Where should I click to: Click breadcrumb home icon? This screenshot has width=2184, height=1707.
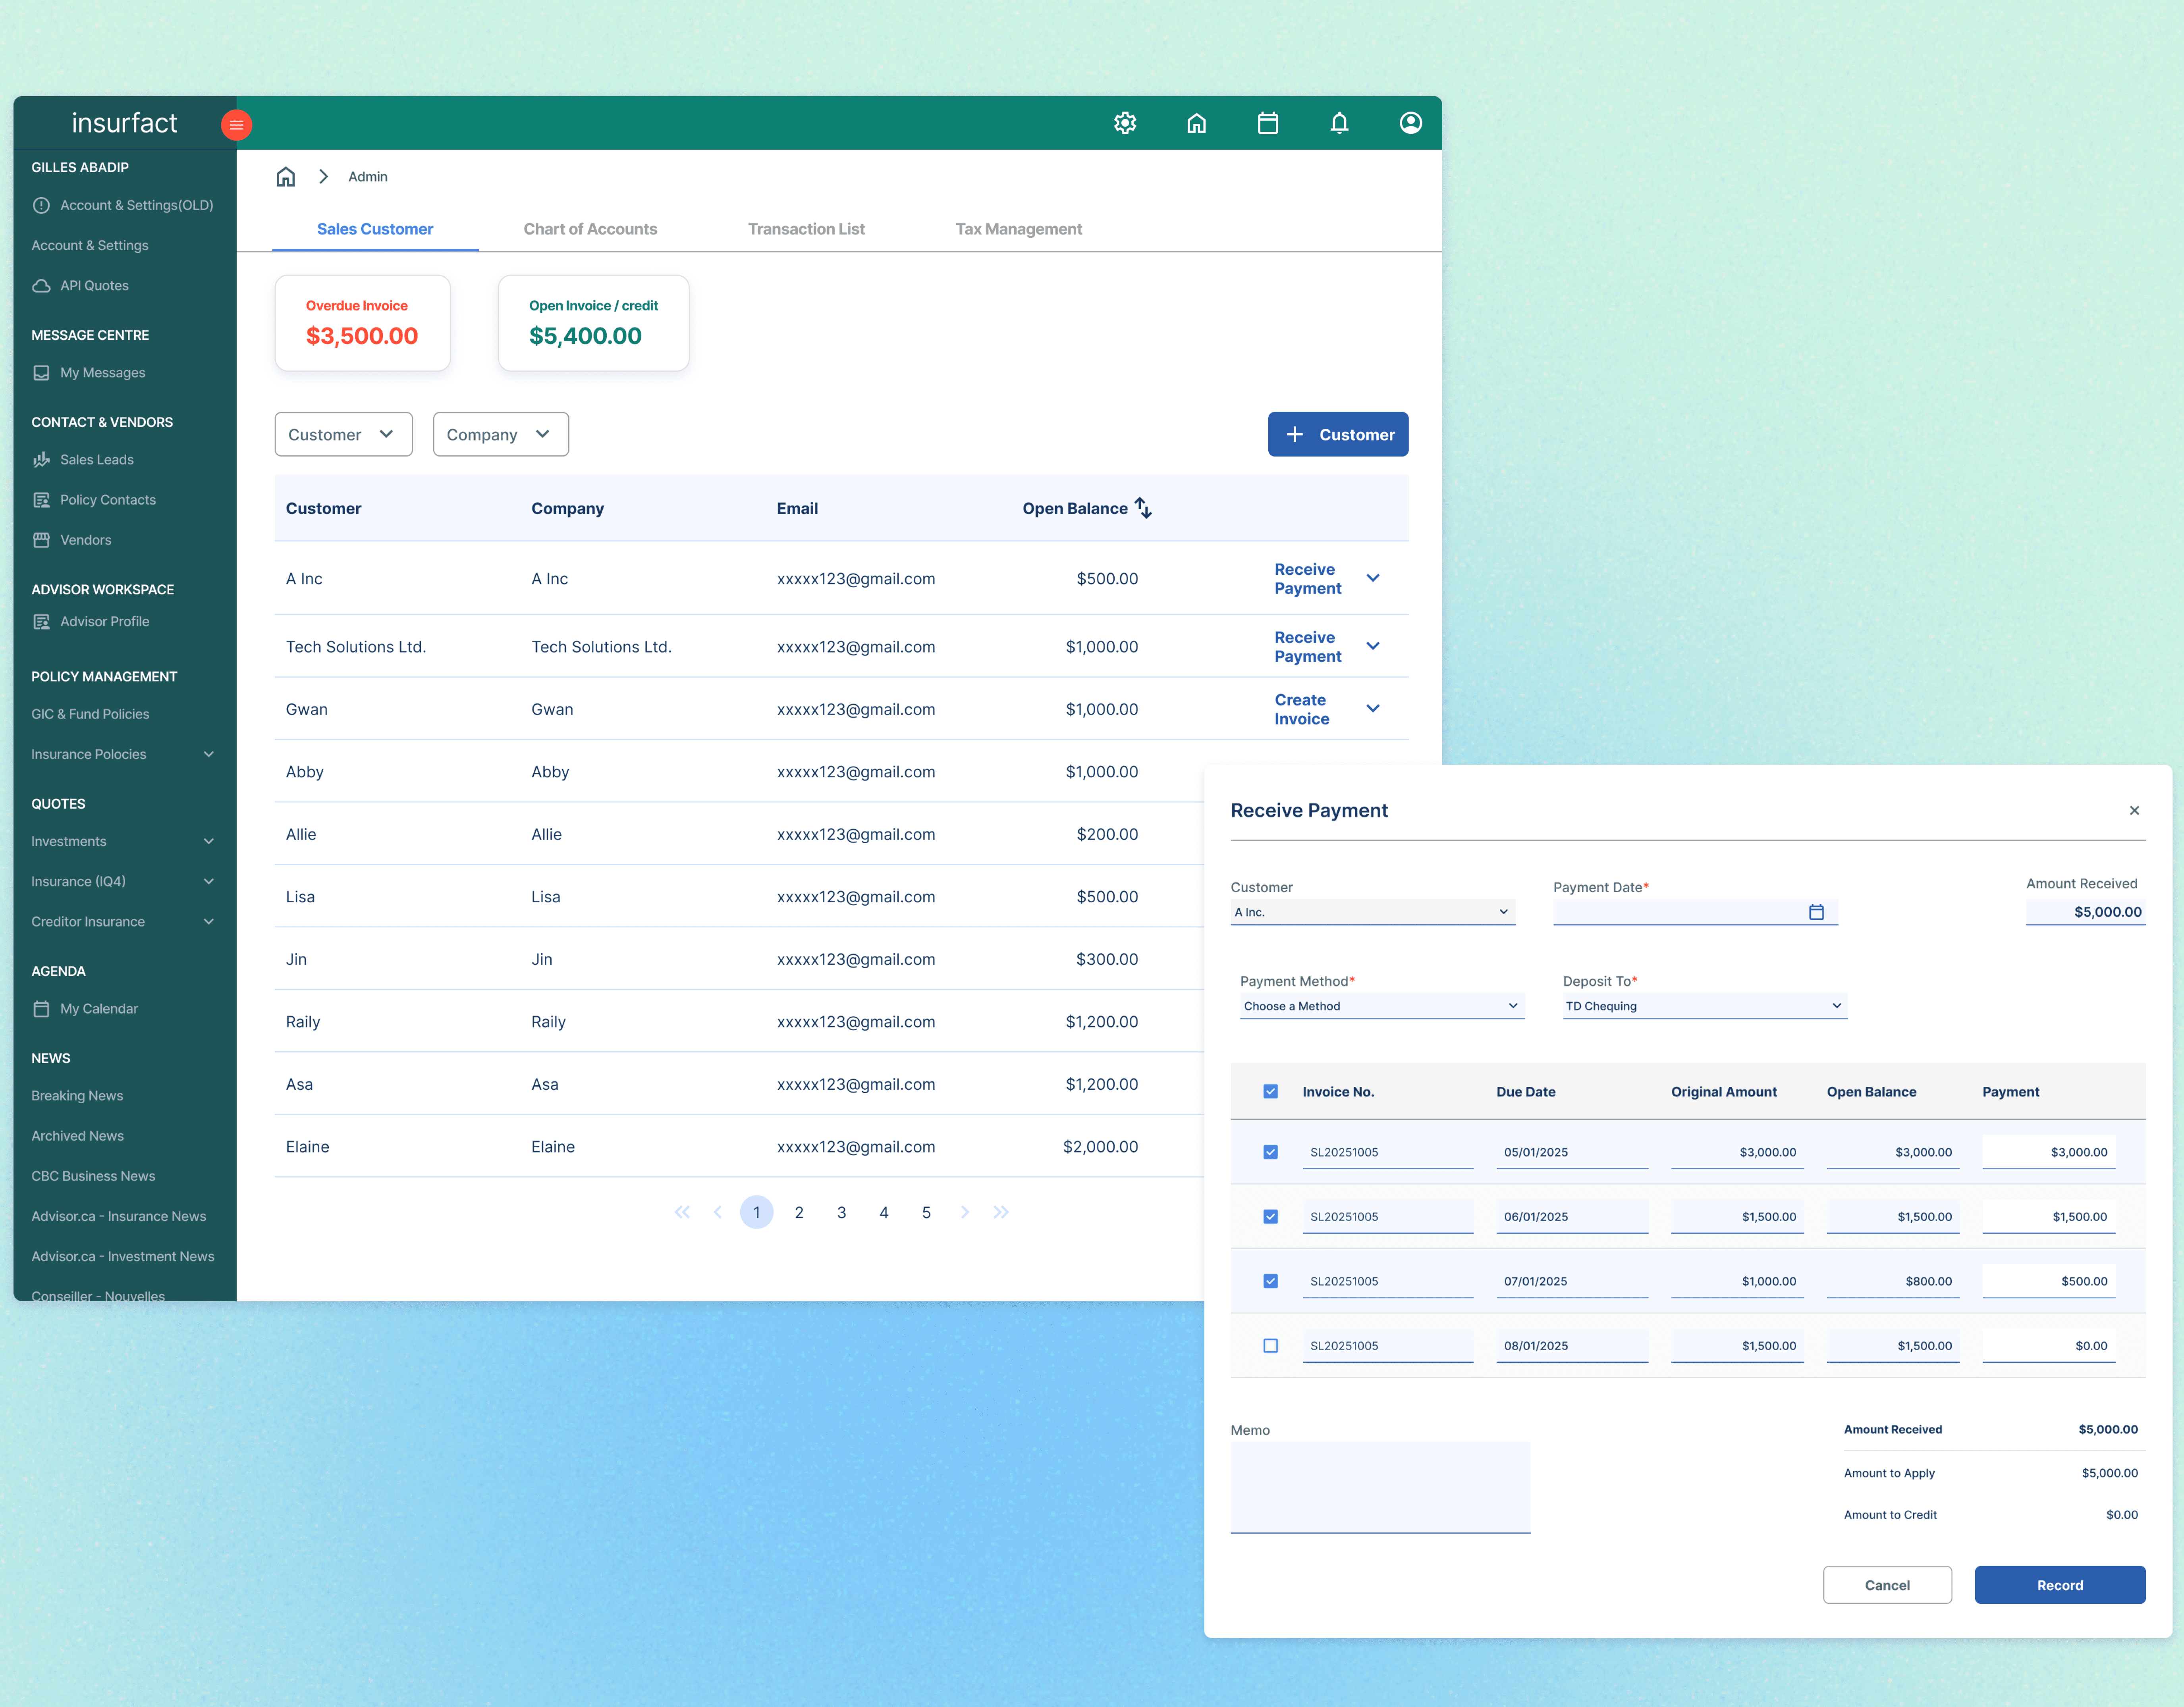pyautogui.click(x=286, y=177)
